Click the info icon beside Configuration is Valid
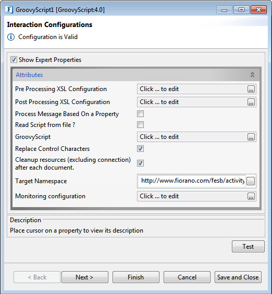Viewport: 272px width, 294px height. pos(11,37)
